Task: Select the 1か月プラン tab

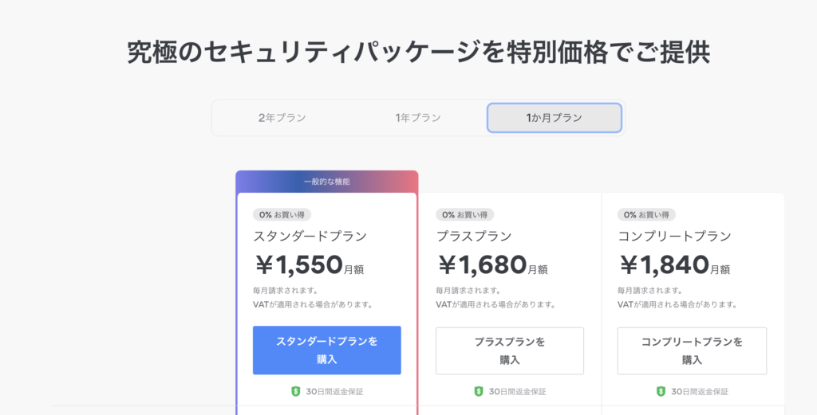Action: 555,118
